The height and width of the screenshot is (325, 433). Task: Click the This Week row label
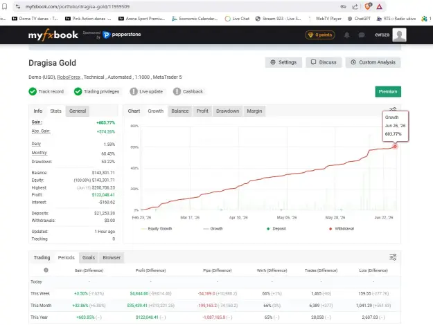pyautogui.click(x=40, y=294)
